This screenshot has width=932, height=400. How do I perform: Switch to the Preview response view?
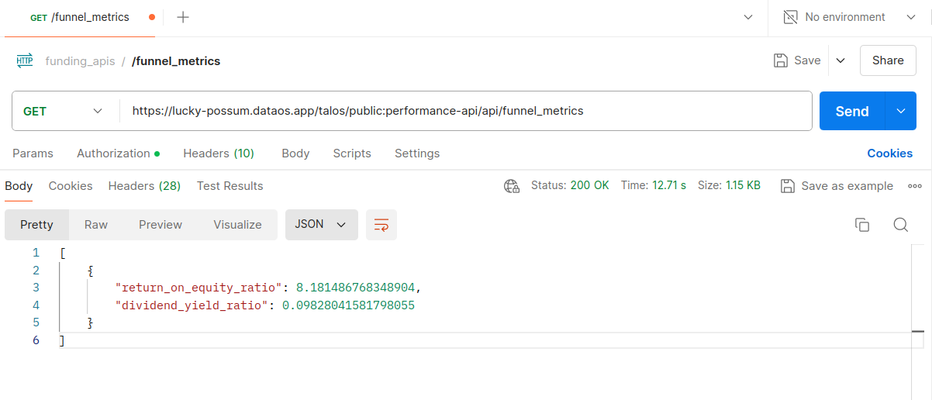coord(161,225)
